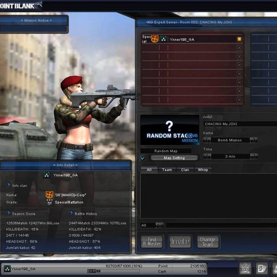Close the first empty red-team slot below Ynner198_GA
This screenshot has height=277, width=277.
(x=239, y=48)
